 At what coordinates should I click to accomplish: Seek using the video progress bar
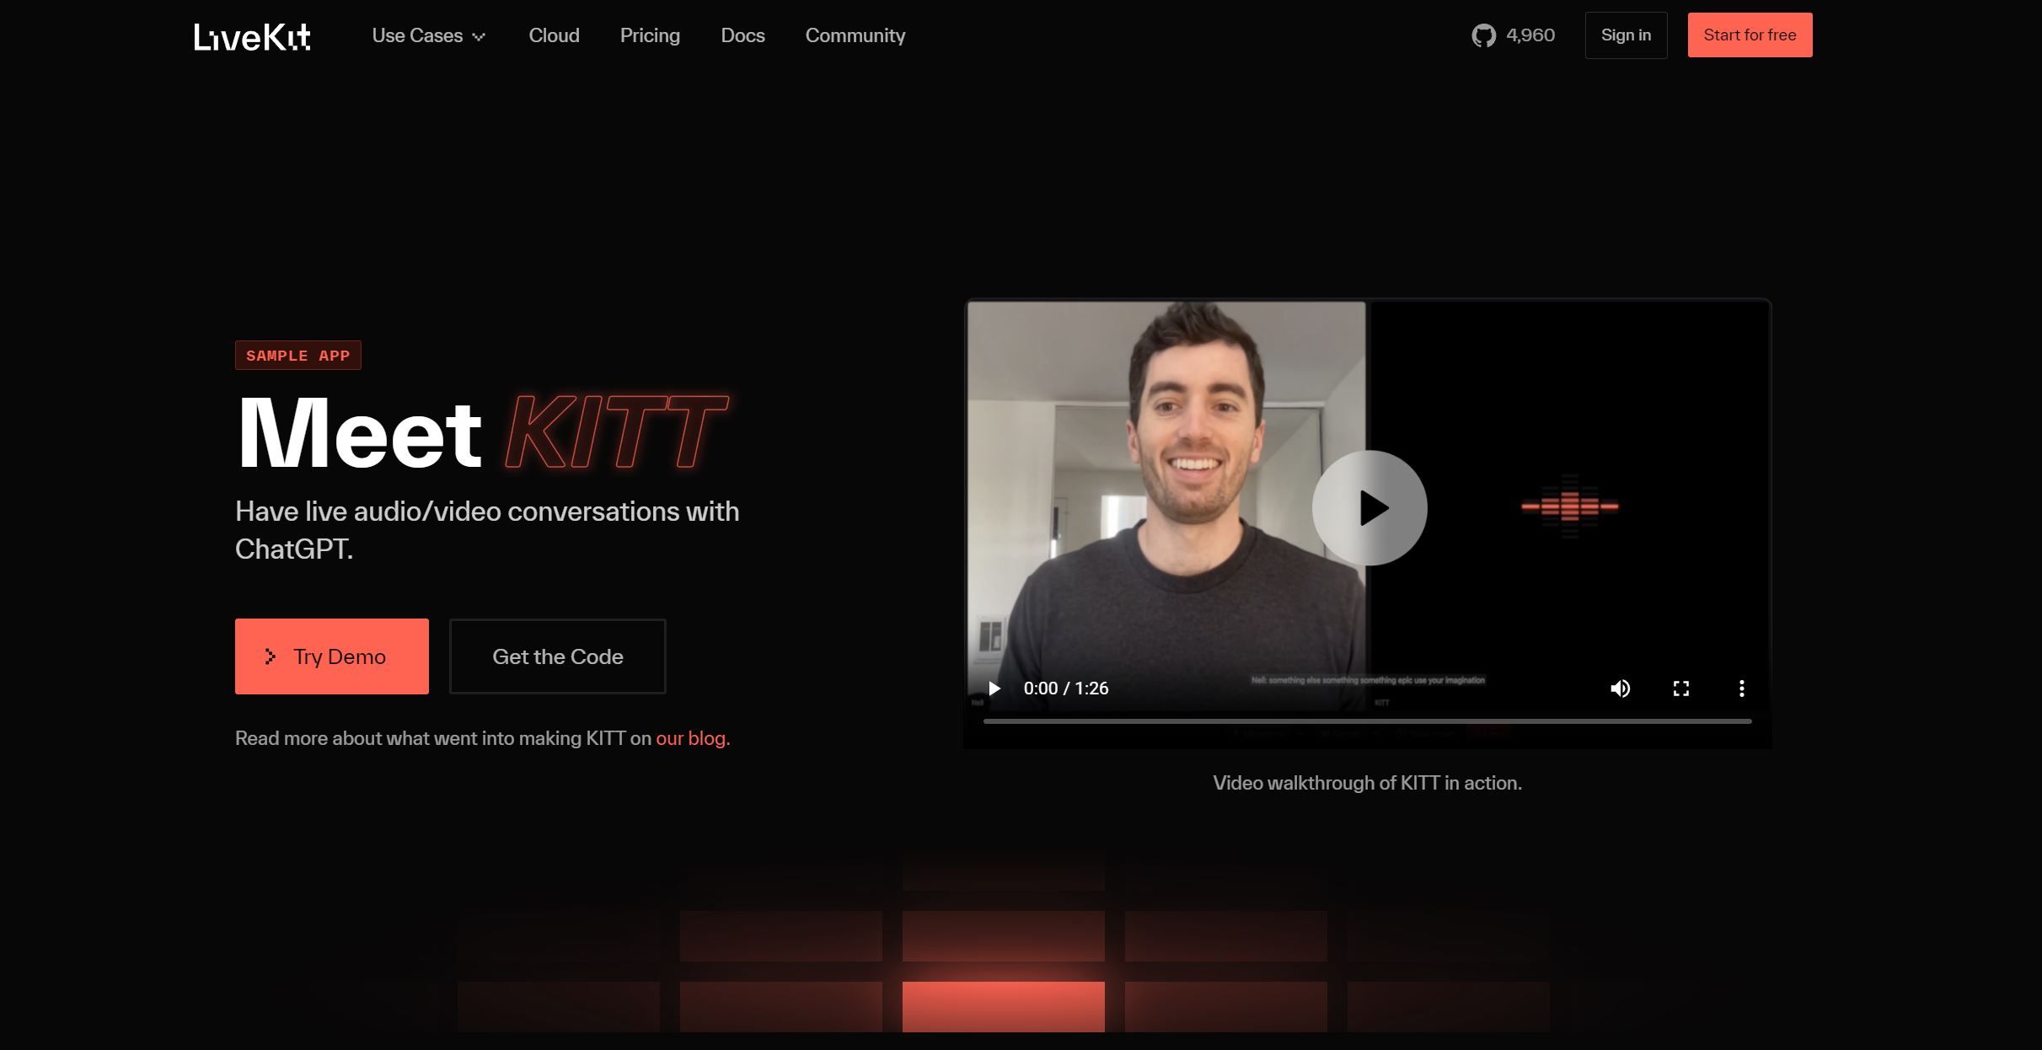click(x=1366, y=721)
